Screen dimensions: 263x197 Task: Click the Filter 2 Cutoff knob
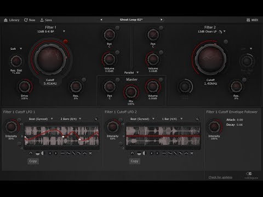pos(210,59)
